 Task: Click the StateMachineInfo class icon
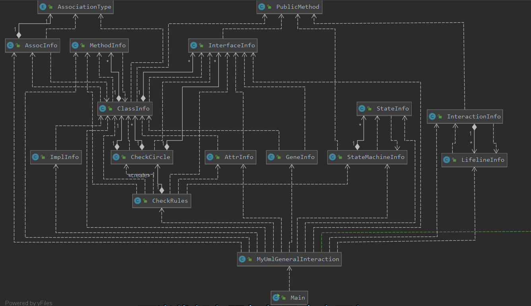pyautogui.click(x=333, y=157)
